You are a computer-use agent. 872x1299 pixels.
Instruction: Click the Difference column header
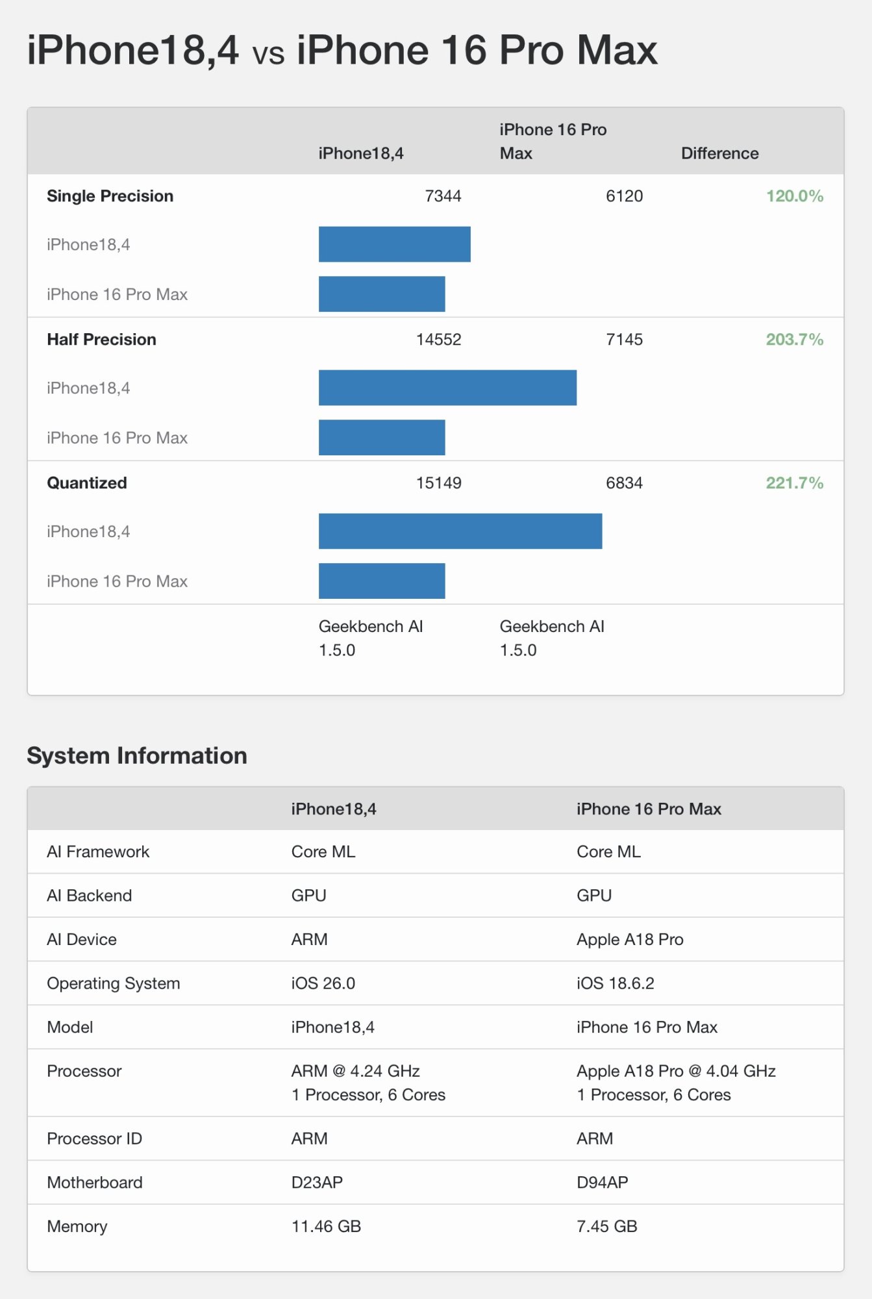pos(719,153)
